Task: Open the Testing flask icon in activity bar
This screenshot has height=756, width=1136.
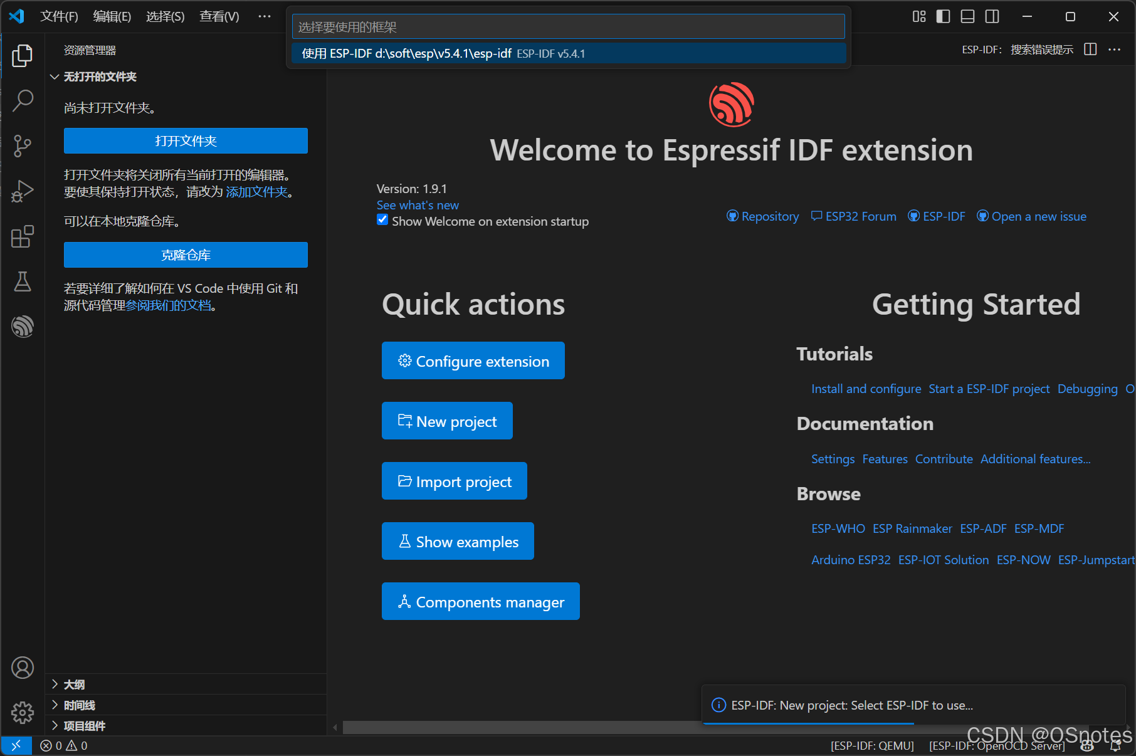Action: click(23, 281)
